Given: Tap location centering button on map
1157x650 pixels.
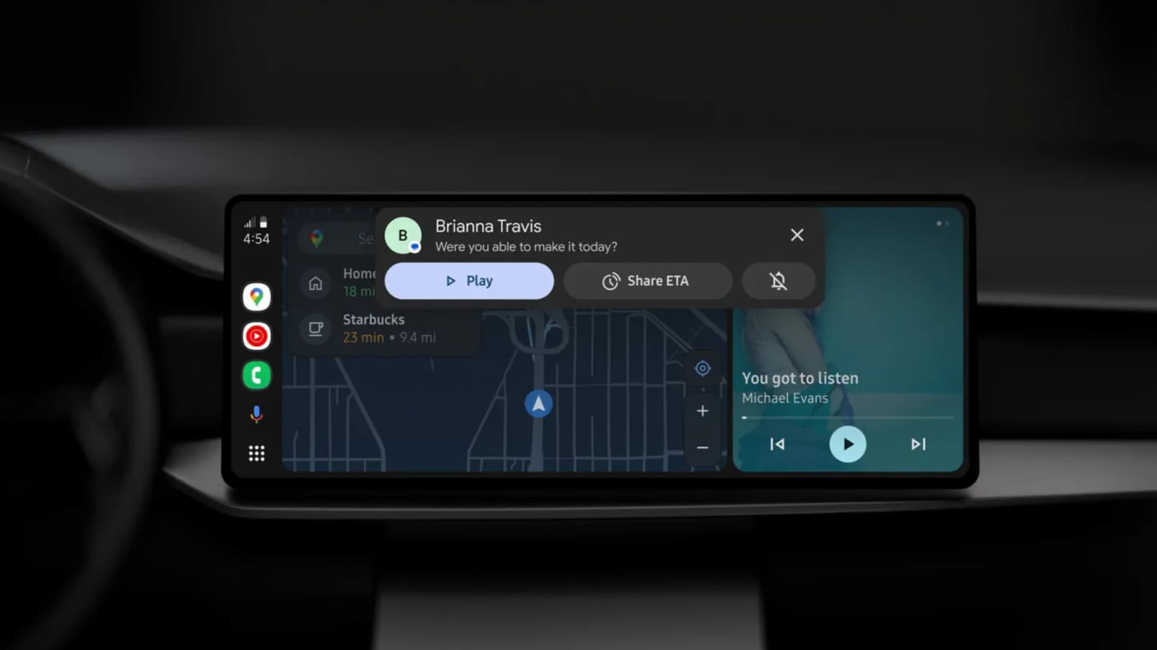Looking at the screenshot, I should 703,368.
